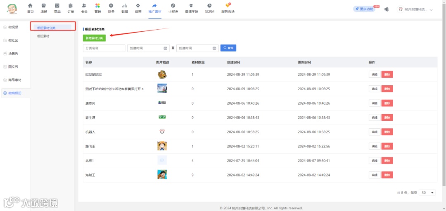The image size is (446, 211).
Task: Click the 海贼王 name cell
Action: tap(90, 175)
